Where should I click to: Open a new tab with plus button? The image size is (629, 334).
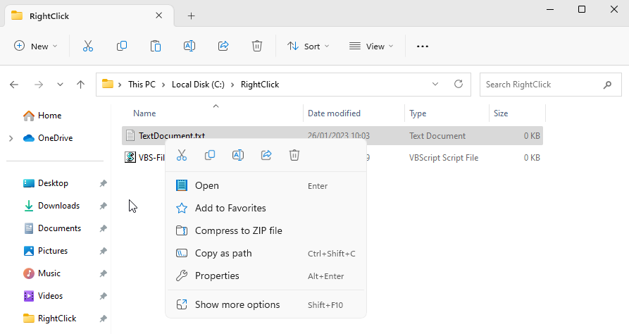[191, 16]
